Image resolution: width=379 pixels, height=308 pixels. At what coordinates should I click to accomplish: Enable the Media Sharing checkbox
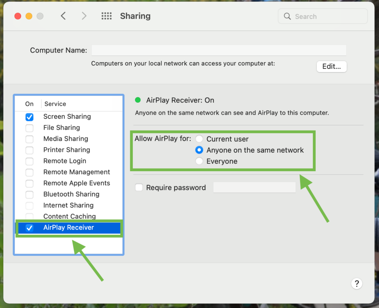click(x=30, y=139)
